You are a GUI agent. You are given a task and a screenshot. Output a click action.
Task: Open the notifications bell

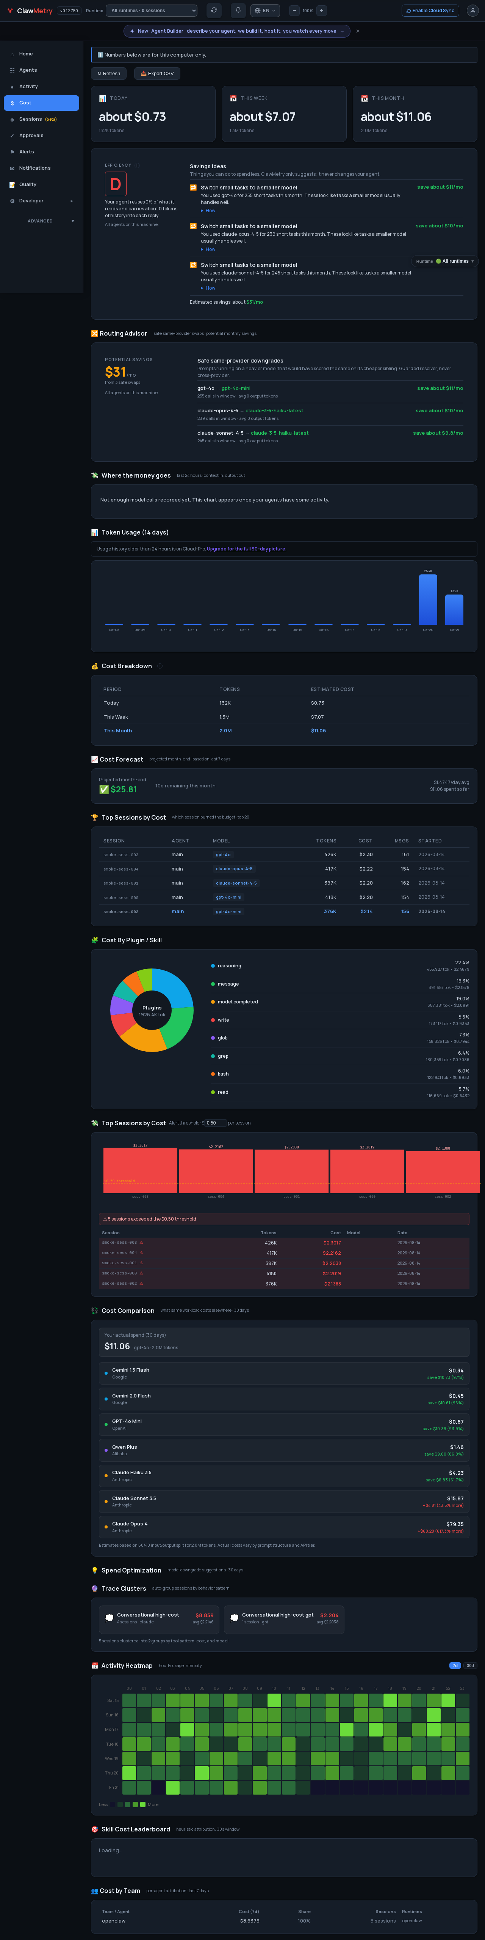[238, 11]
